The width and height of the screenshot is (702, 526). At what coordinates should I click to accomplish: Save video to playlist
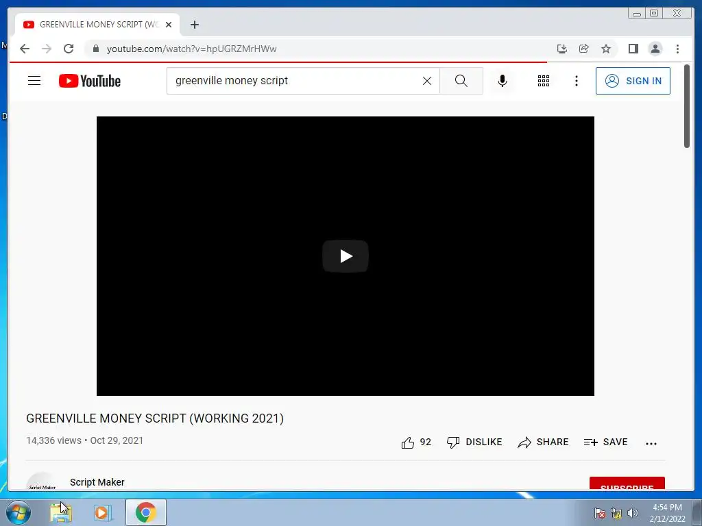pyautogui.click(x=606, y=442)
